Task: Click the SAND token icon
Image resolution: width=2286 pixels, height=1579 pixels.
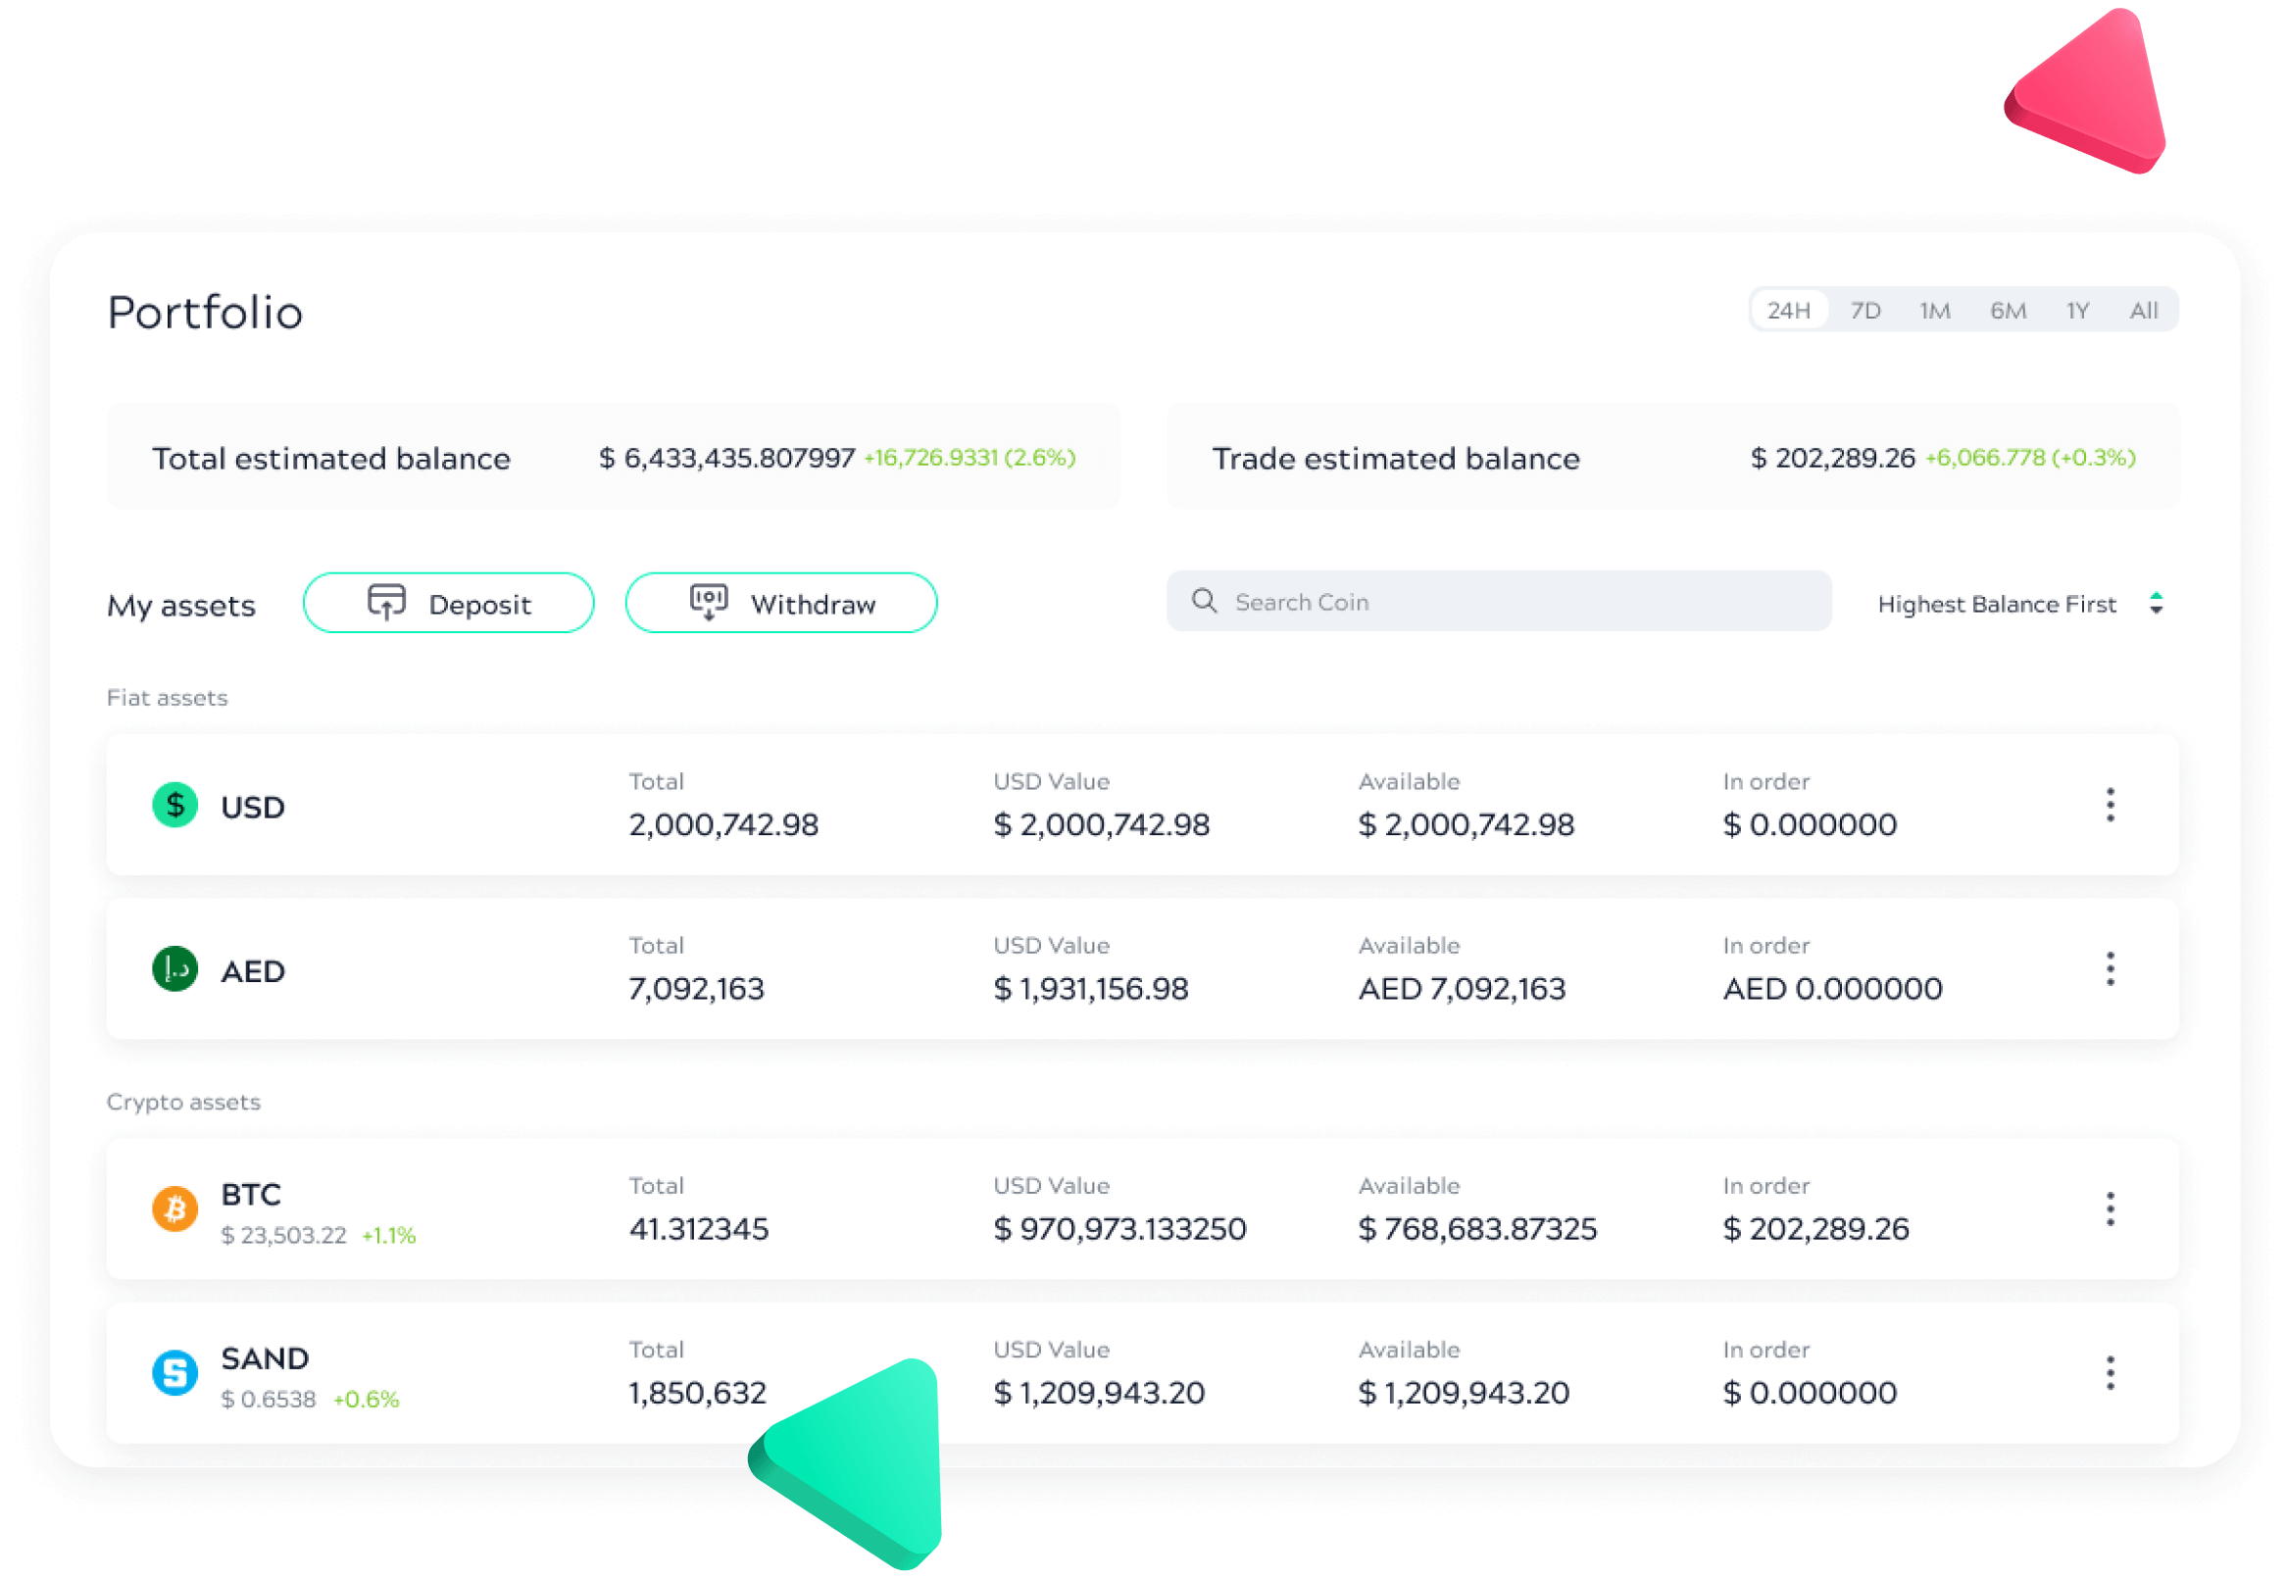Action: point(175,1373)
